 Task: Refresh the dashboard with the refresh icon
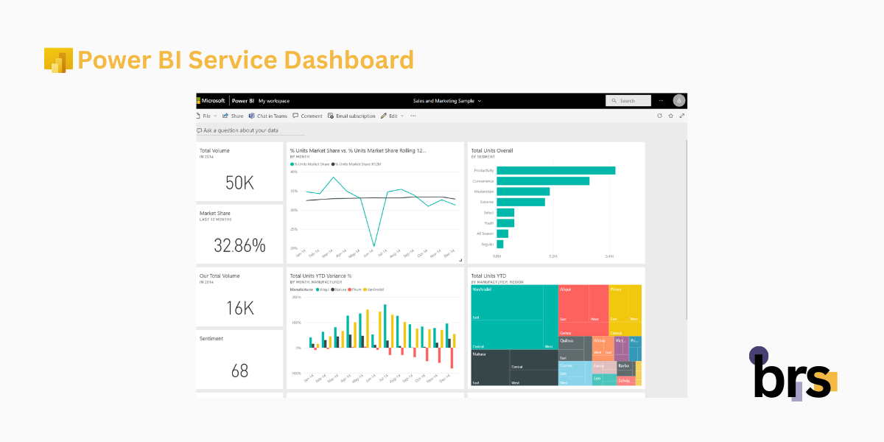click(x=659, y=116)
